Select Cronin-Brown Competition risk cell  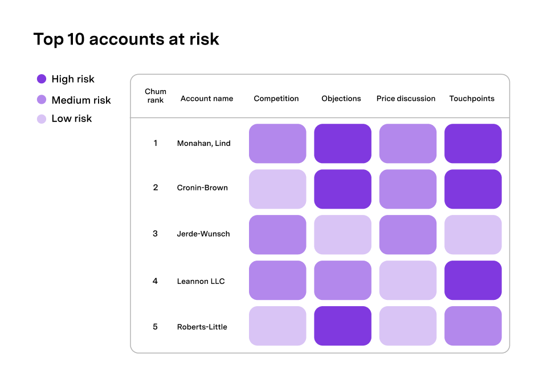(277, 189)
